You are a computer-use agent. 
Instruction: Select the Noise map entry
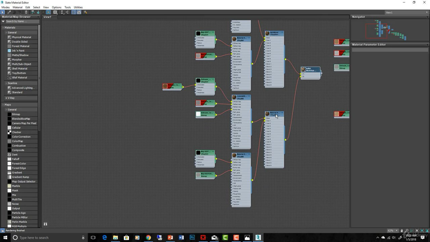[x=15, y=204]
